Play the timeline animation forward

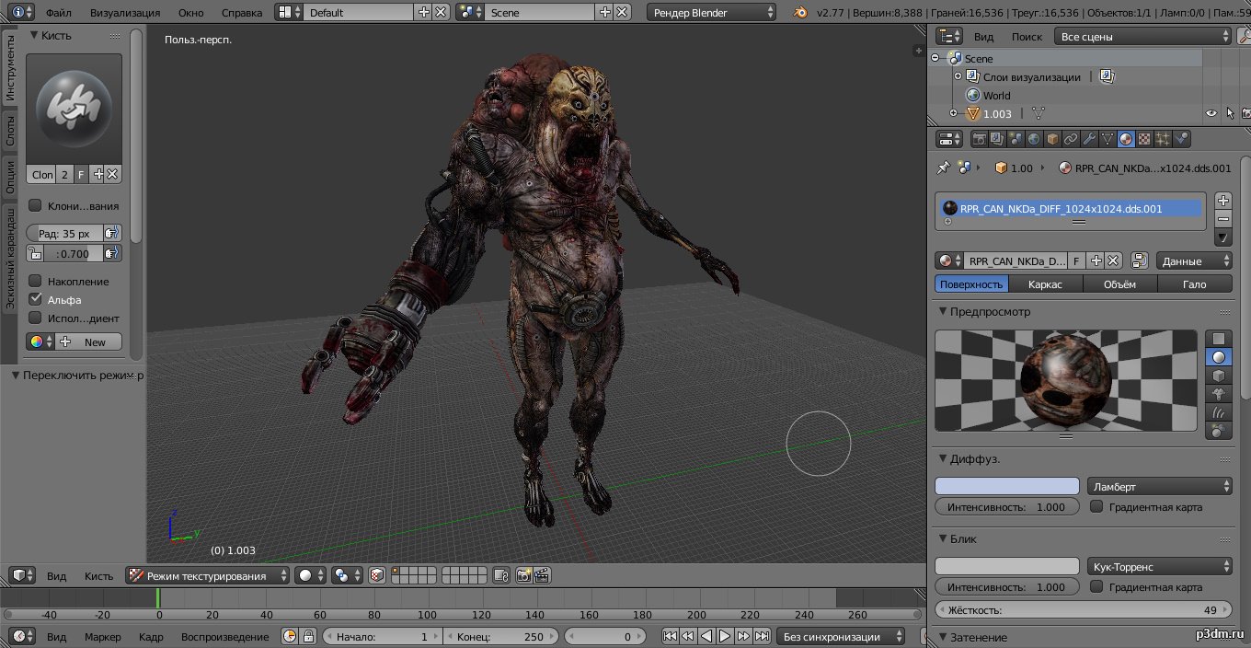(x=725, y=636)
